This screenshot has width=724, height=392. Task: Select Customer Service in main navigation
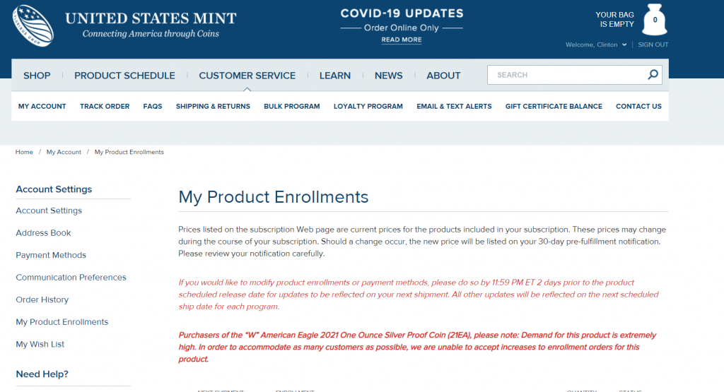[x=247, y=76]
